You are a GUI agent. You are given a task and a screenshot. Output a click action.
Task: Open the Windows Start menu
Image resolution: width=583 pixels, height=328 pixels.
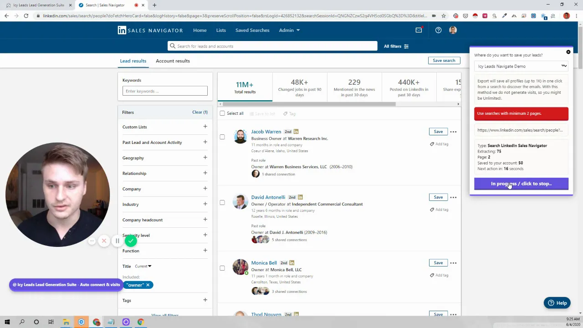(x=7, y=322)
